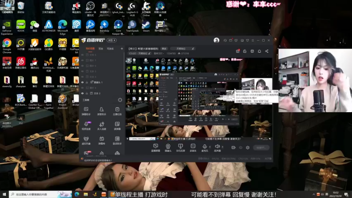This screenshot has height=198, width=352.
Task: Open the settings gear in bottom bar
Action: tap(248, 147)
